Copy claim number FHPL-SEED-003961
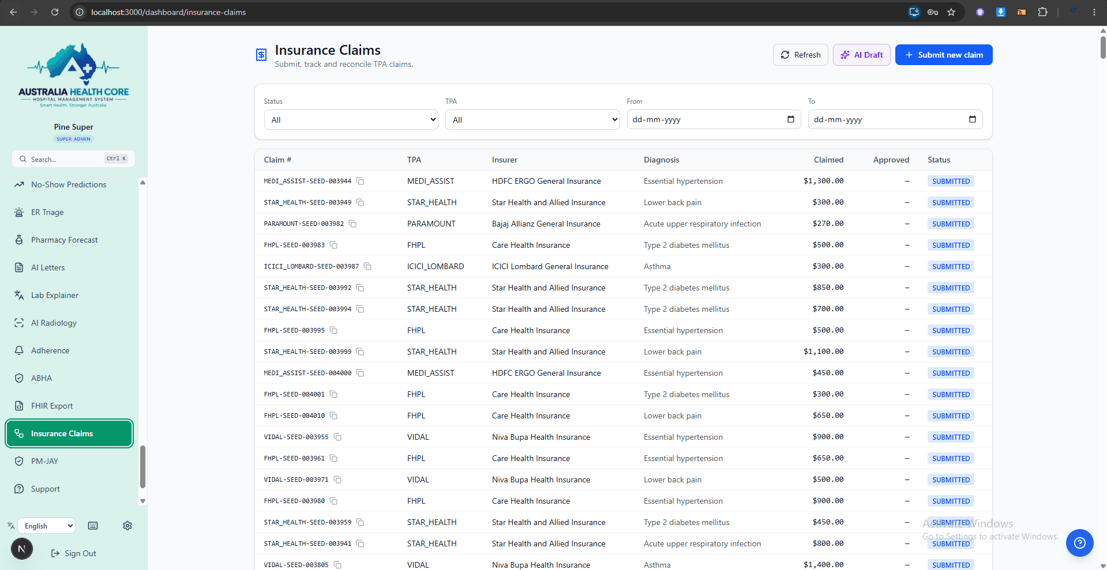The height and width of the screenshot is (570, 1107). coord(333,458)
